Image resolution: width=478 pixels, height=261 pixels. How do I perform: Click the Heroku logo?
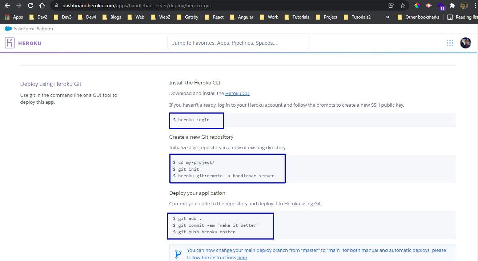[x=9, y=43]
